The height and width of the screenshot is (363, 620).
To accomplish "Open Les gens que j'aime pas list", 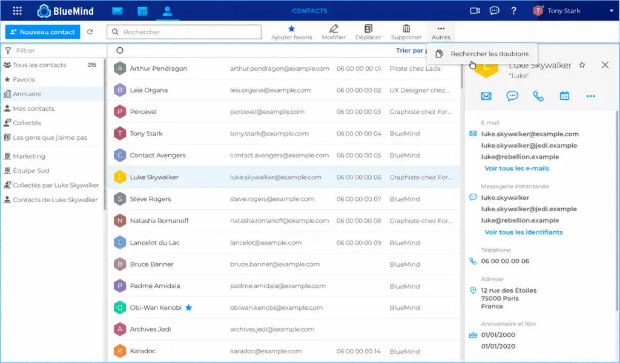I will (52, 137).
